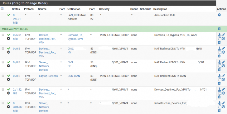Tick checkbox for the Infrastructure_Devices_Exit rule
Viewport: 227px width, 114px height.
(3, 103)
